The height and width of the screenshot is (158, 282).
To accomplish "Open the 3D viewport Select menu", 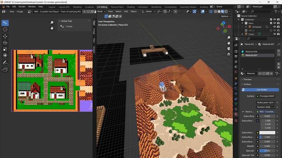I will 119,11.
